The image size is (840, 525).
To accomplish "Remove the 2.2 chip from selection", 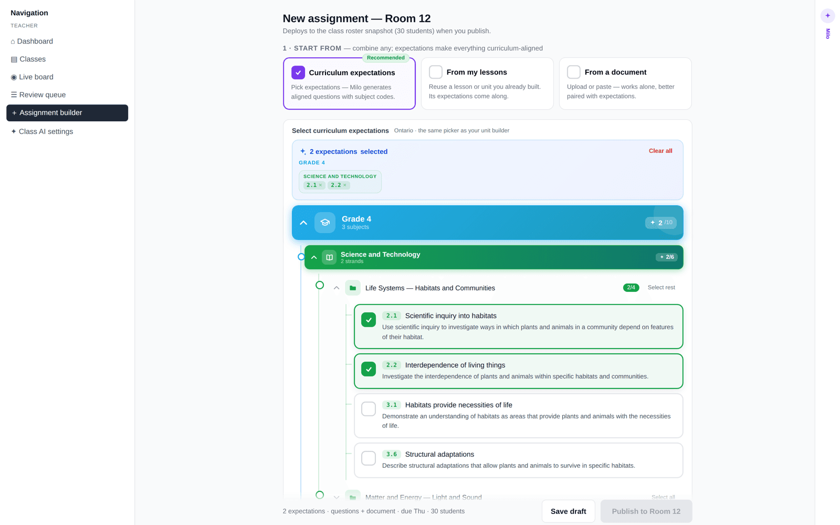I will (345, 185).
